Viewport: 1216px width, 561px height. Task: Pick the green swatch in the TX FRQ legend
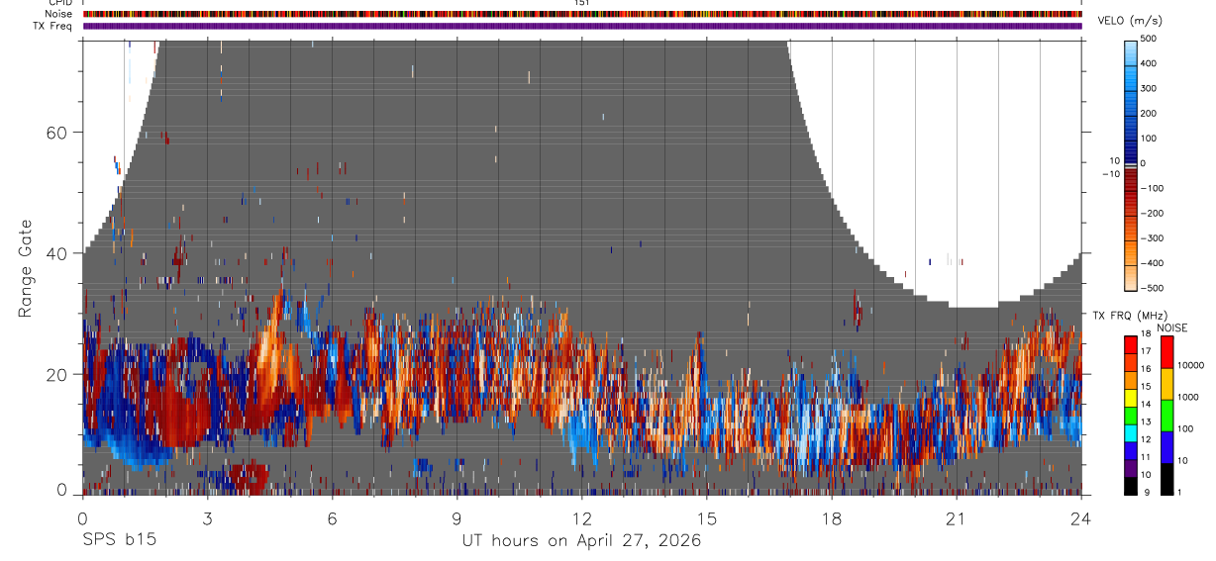[x=1131, y=416]
